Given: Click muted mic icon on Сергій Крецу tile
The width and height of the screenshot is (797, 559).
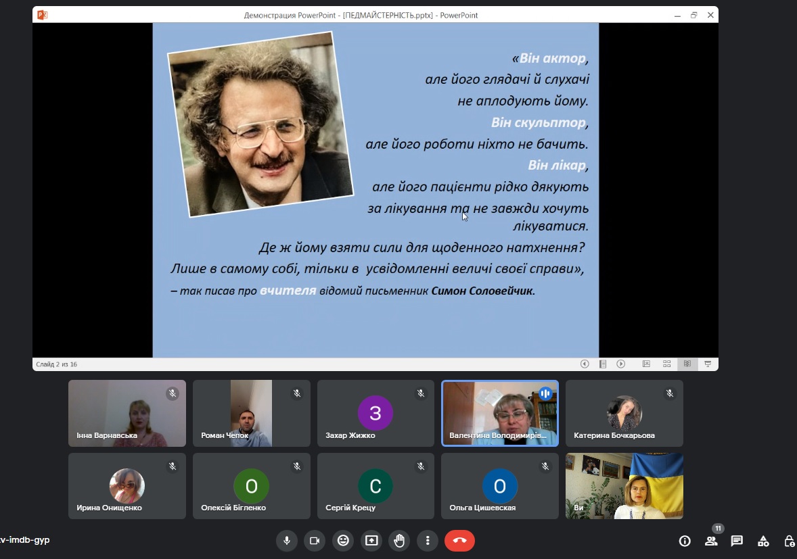Looking at the screenshot, I should pyautogui.click(x=421, y=466).
